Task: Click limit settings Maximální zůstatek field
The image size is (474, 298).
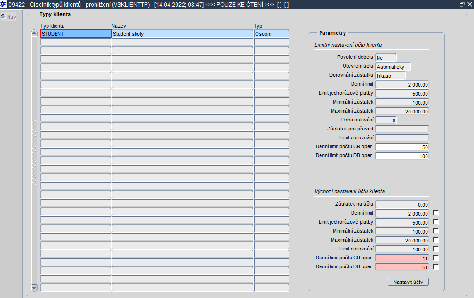Action: tap(402, 111)
